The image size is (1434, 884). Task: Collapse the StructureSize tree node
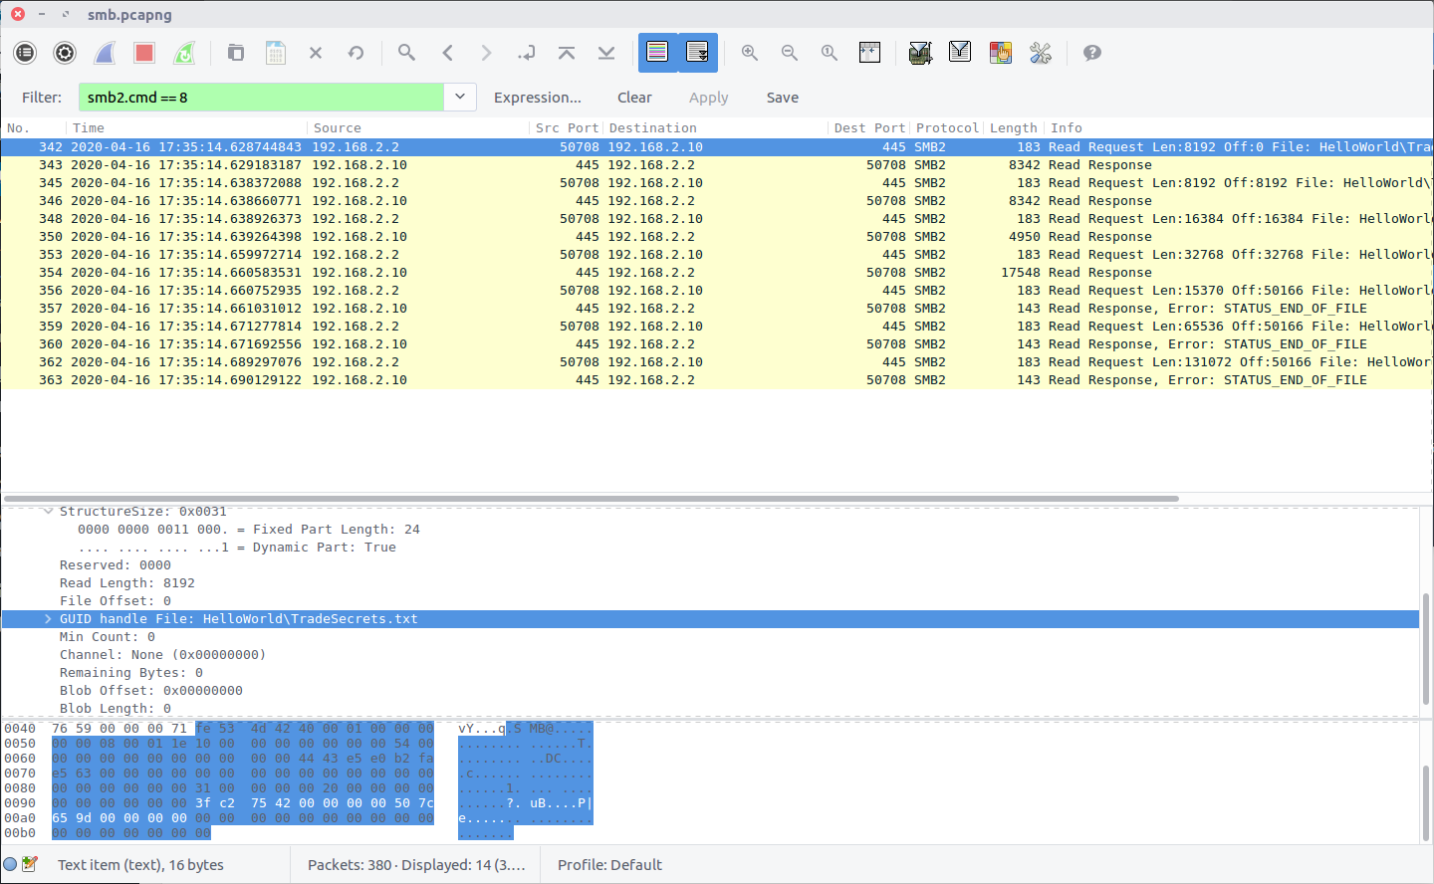pos(48,512)
